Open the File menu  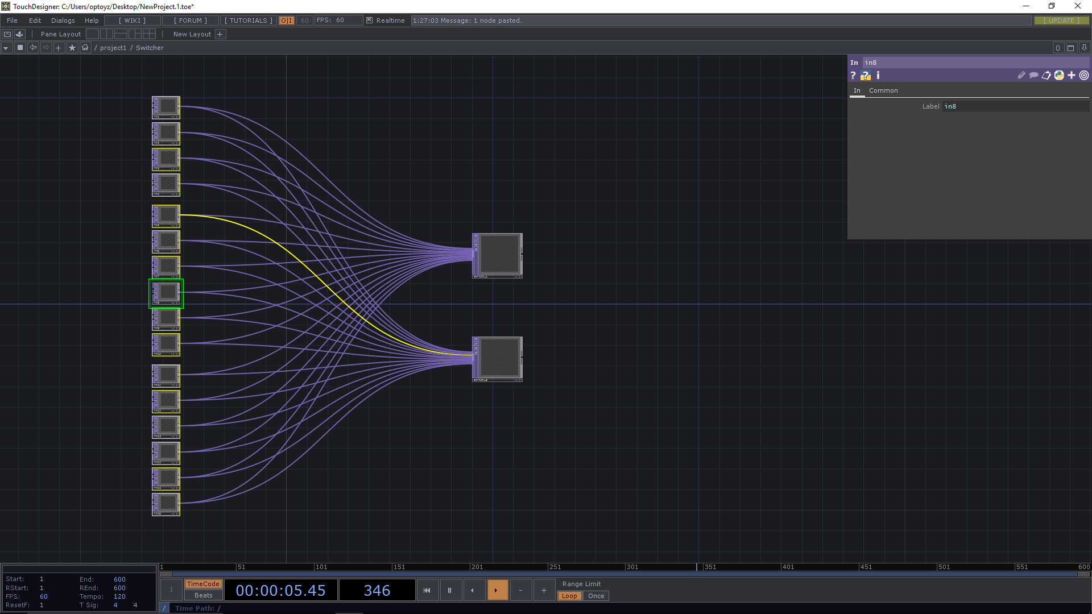pyautogui.click(x=12, y=20)
